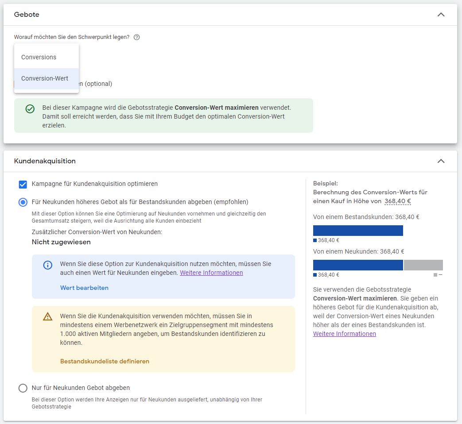Screen dimensions: 462x424
Task: Click the blue info icon in the Neukunden notice
Action: click(x=47, y=265)
